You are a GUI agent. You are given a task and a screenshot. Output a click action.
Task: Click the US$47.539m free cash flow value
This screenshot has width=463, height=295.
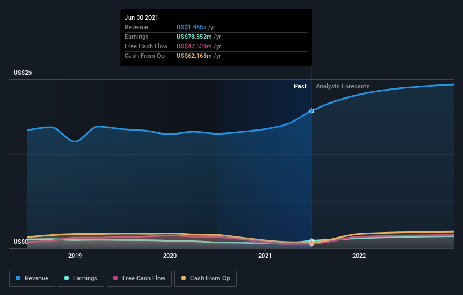(x=194, y=46)
